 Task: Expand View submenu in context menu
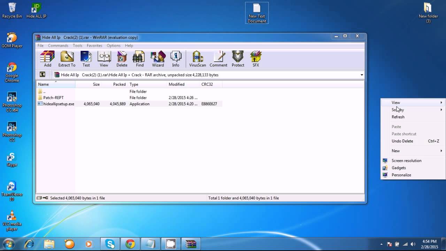click(413, 102)
